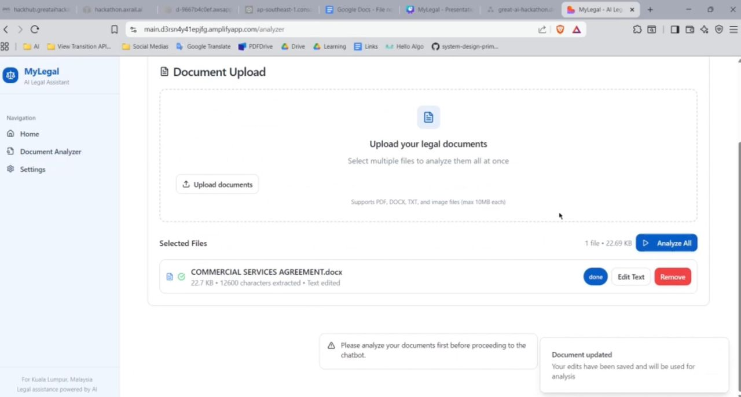Switch to the MyLegal - Presentation tab

(x=439, y=9)
